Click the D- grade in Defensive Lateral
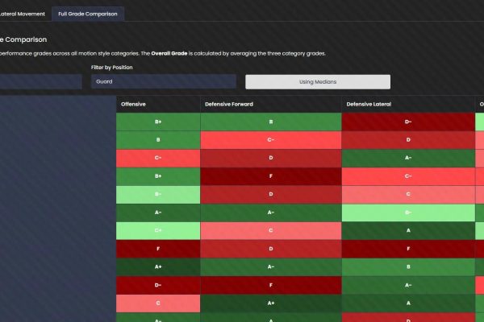The height and width of the screenshot is (322, 484). coord(407,122)
